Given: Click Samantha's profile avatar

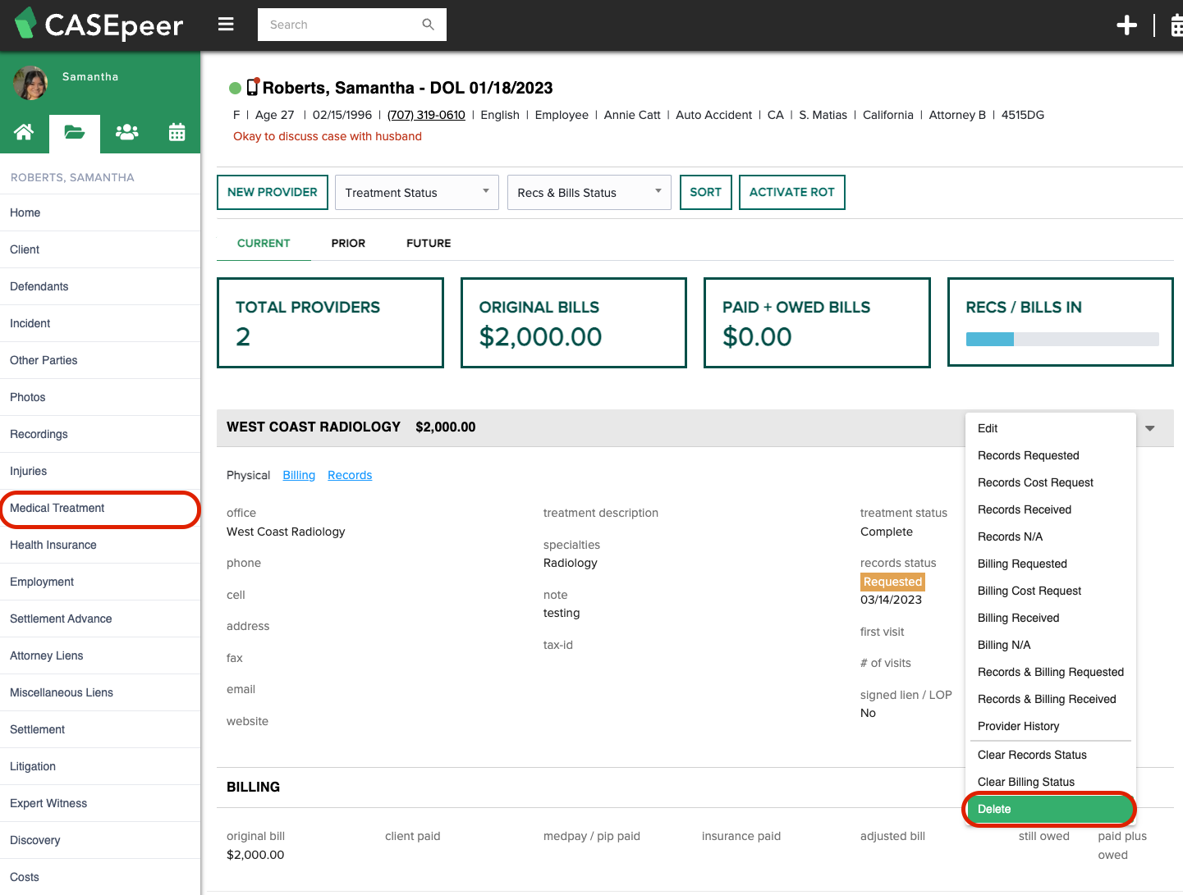Looking at the screenshot, I should [x=30, y=83].
